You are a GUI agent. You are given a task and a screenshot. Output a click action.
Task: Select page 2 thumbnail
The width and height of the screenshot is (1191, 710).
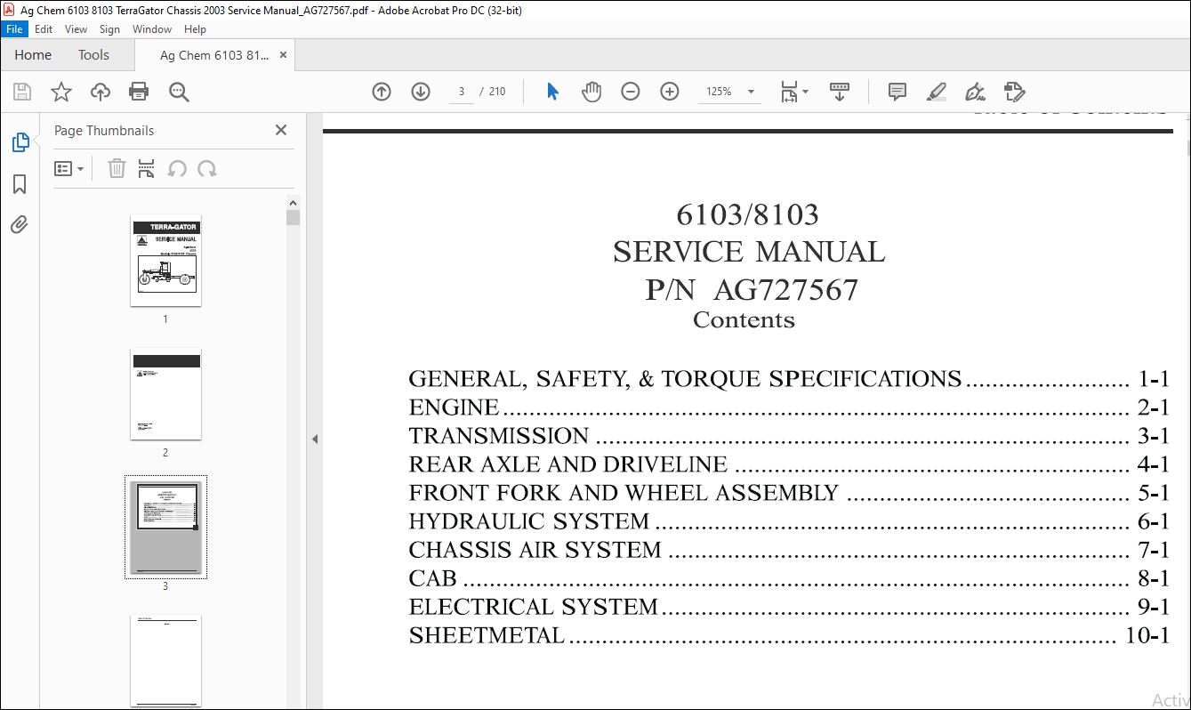click(x=165, y=394)
